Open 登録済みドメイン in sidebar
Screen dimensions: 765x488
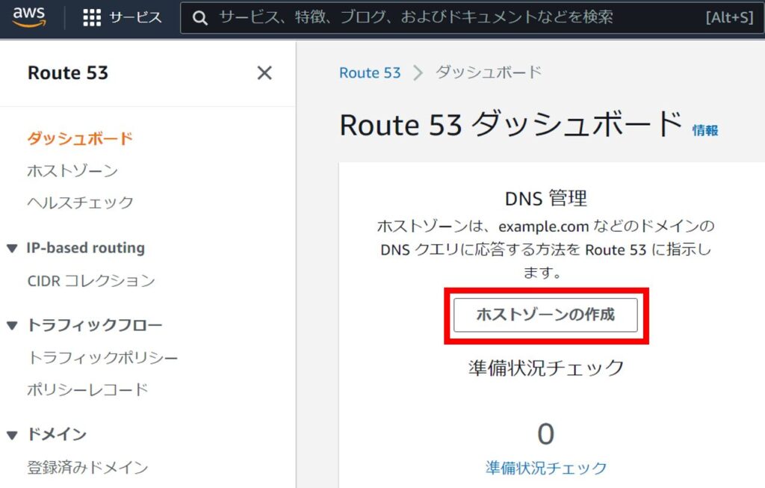point(88,468)
